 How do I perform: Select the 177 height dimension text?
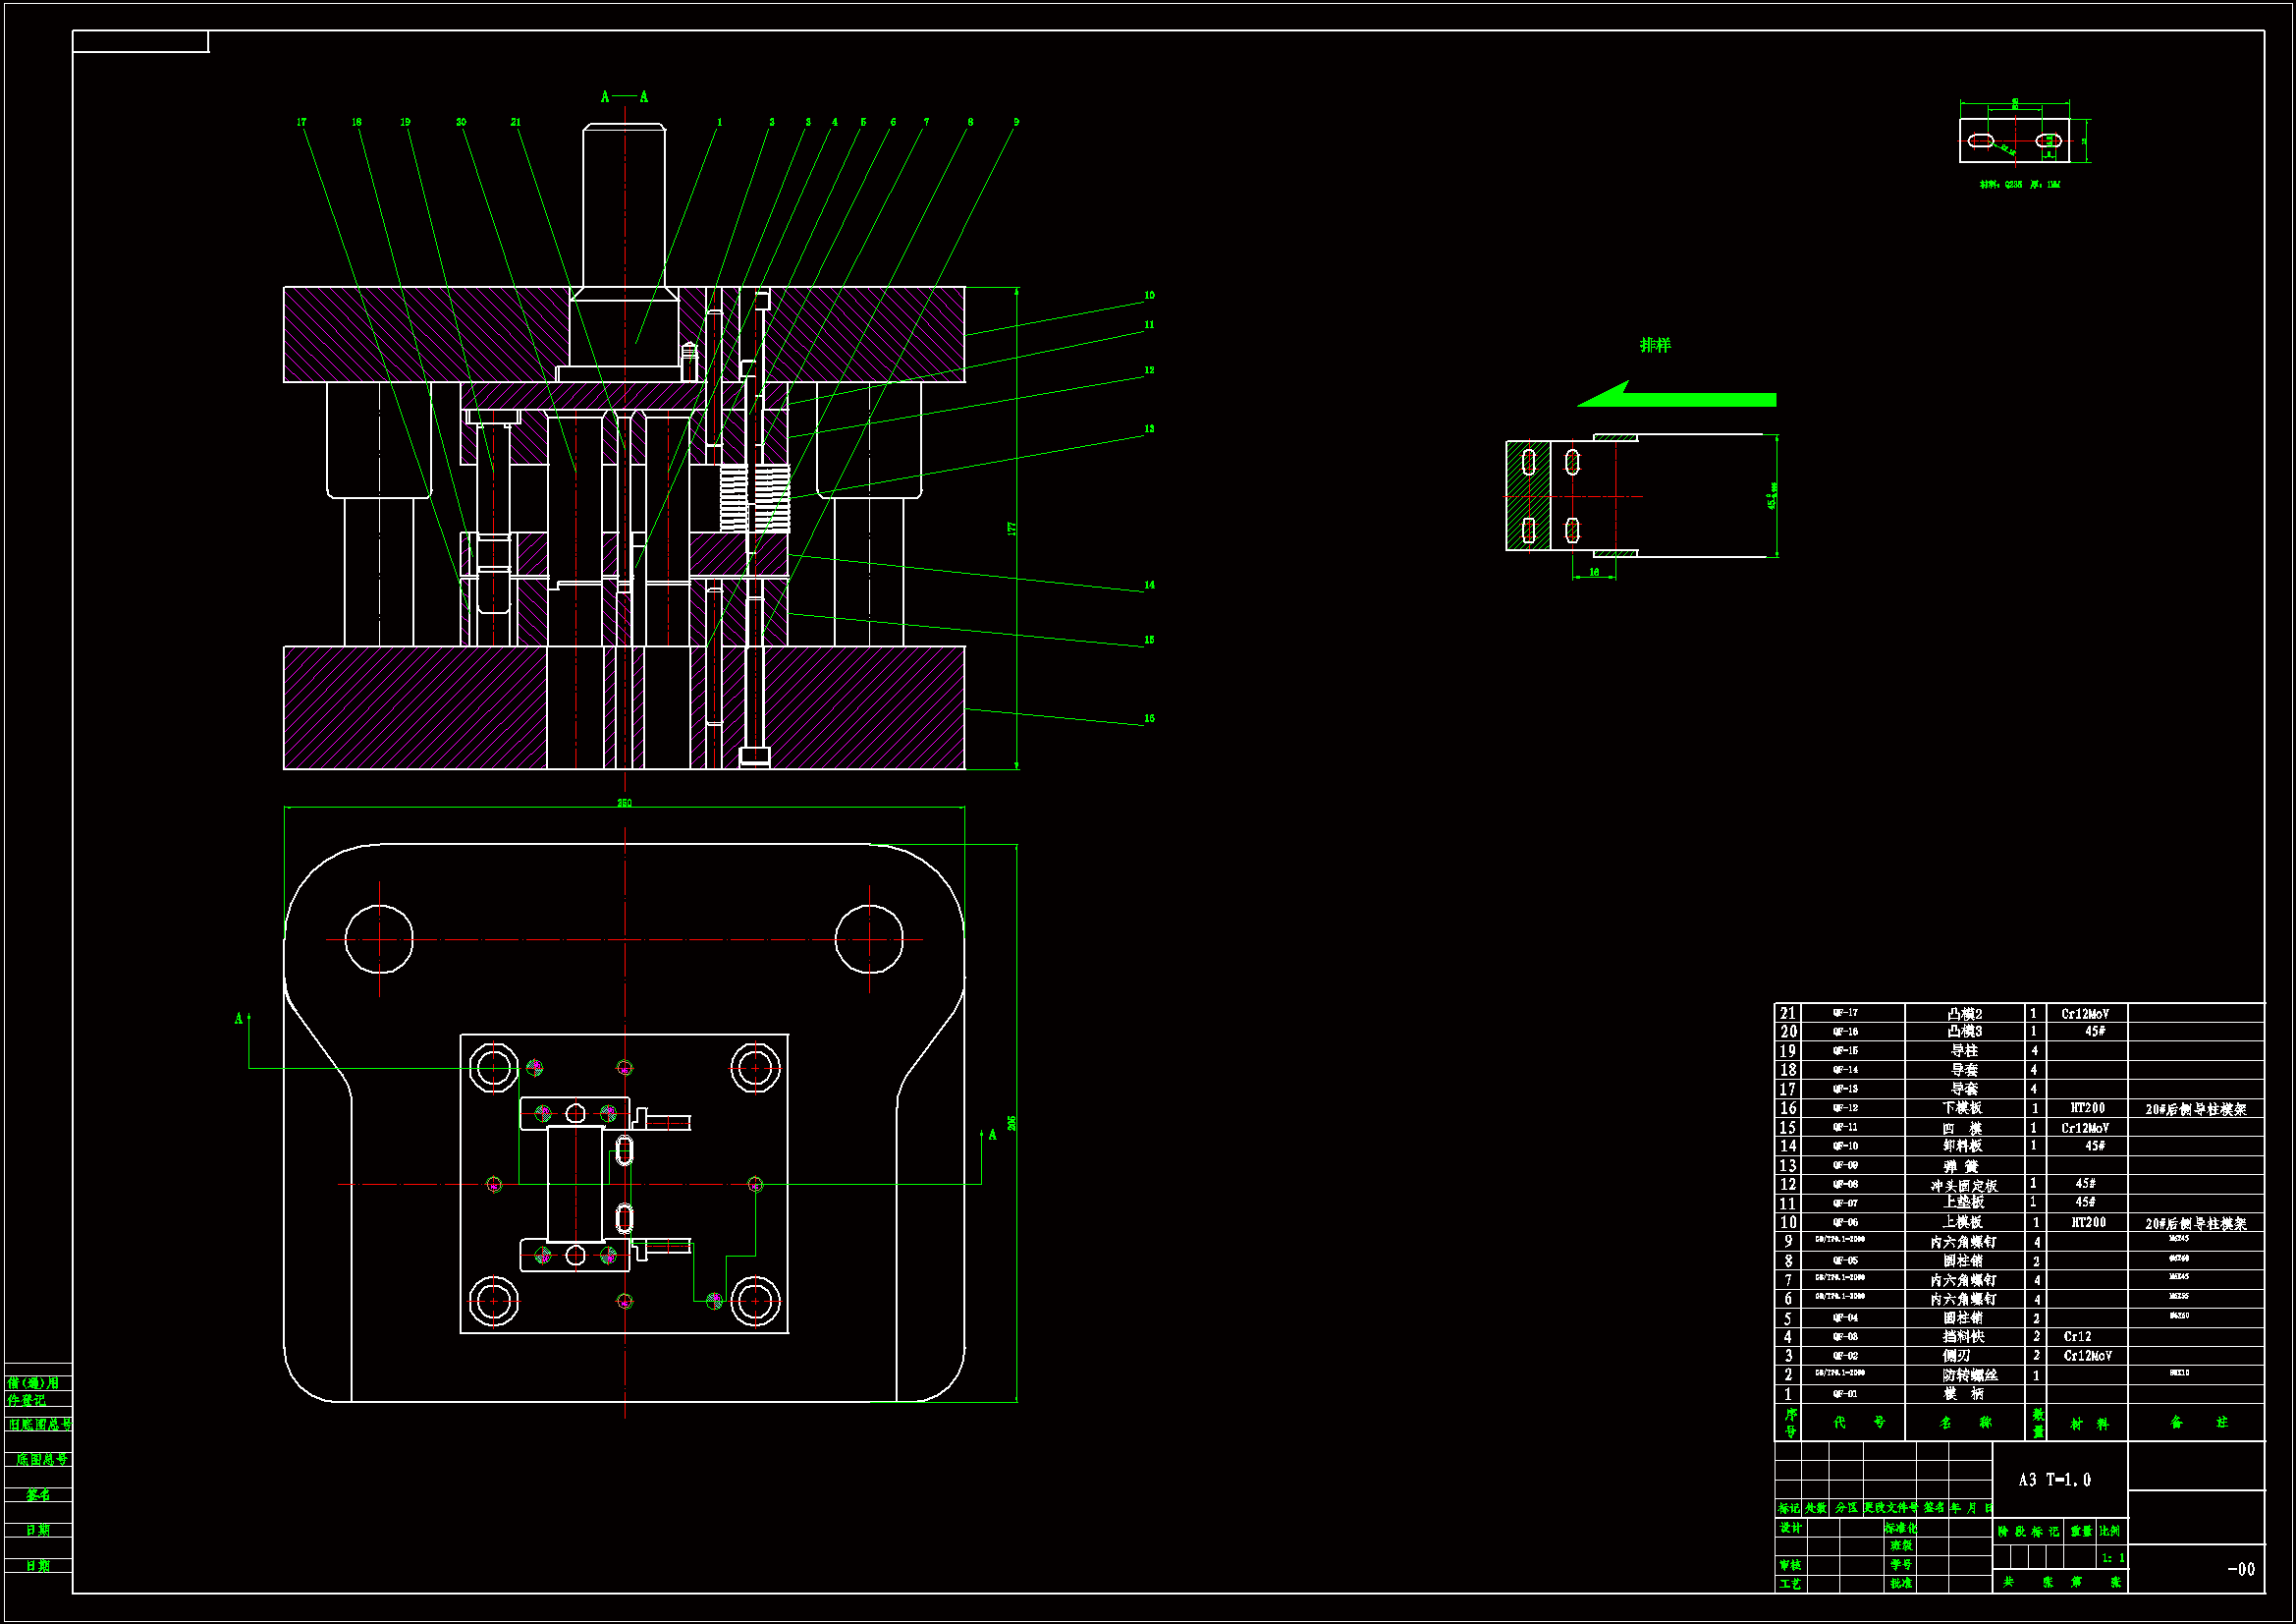point(1011,529)
